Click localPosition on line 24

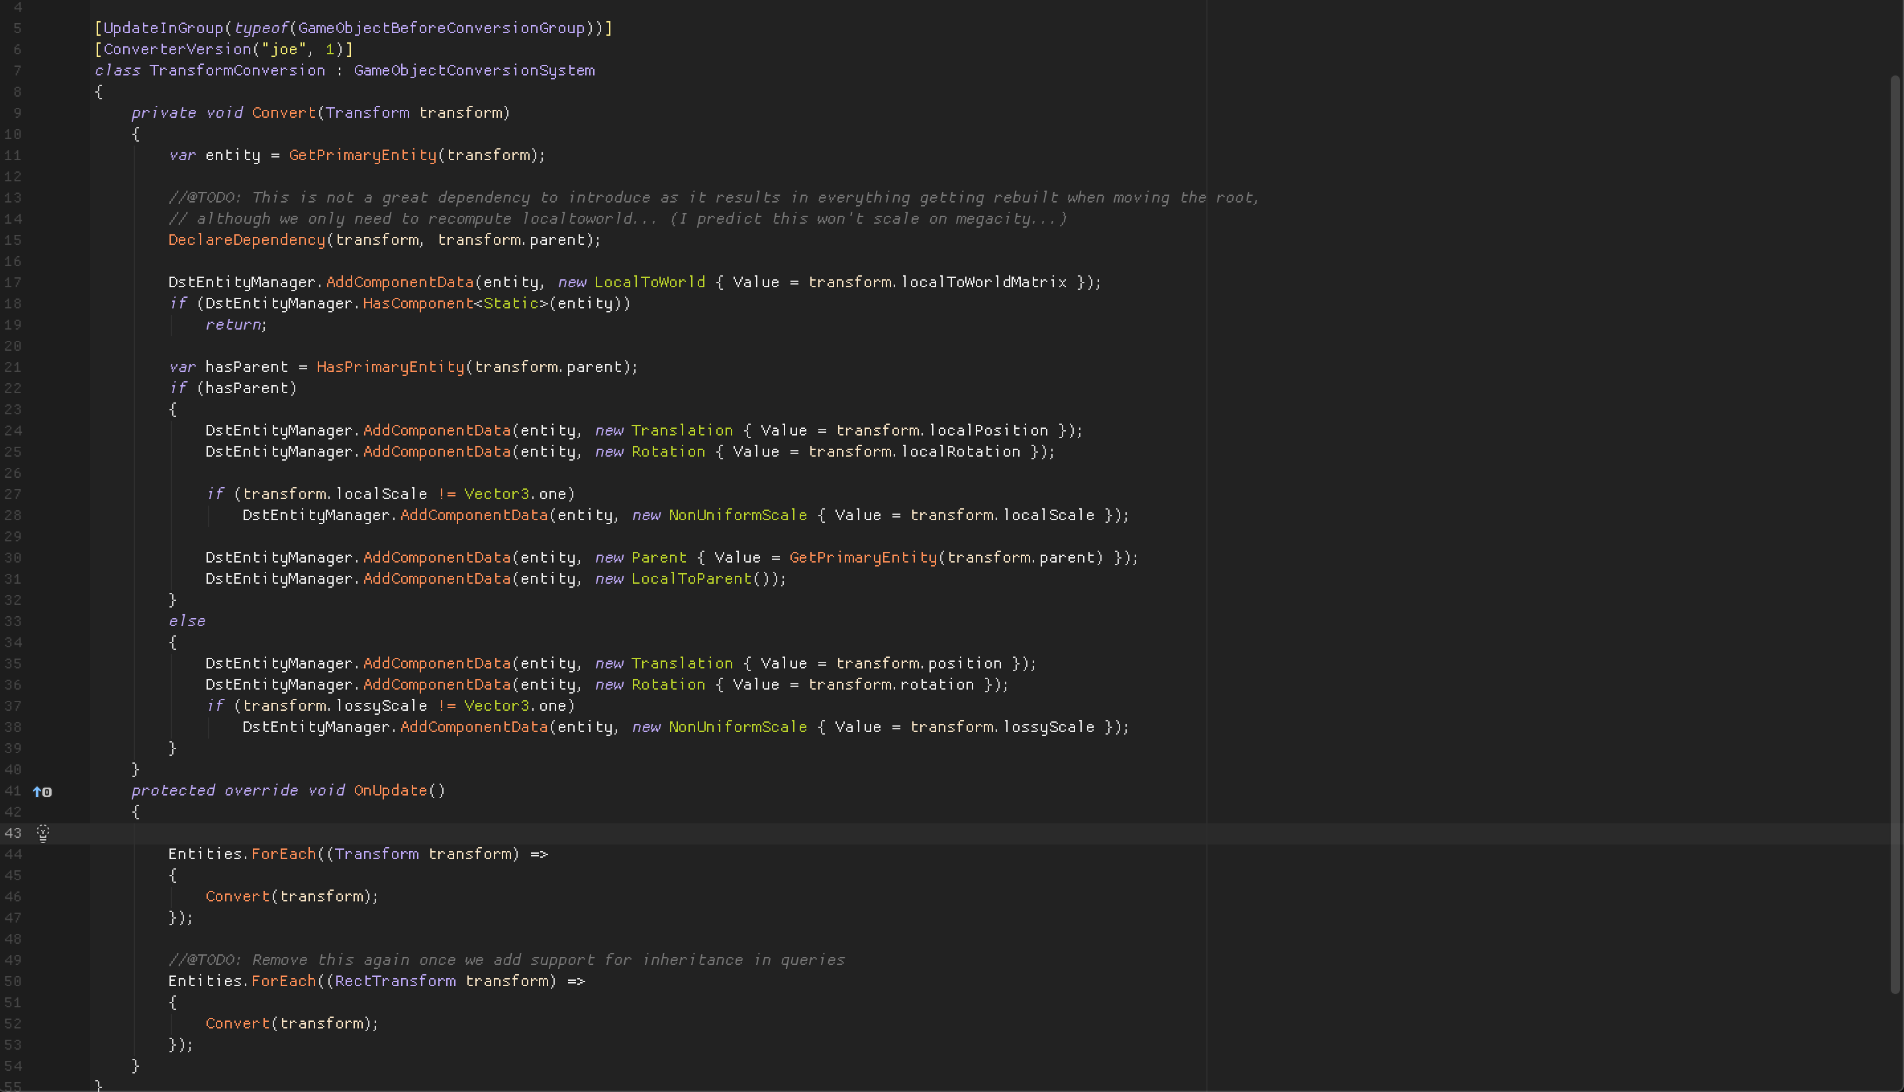[x=988, y=432]
